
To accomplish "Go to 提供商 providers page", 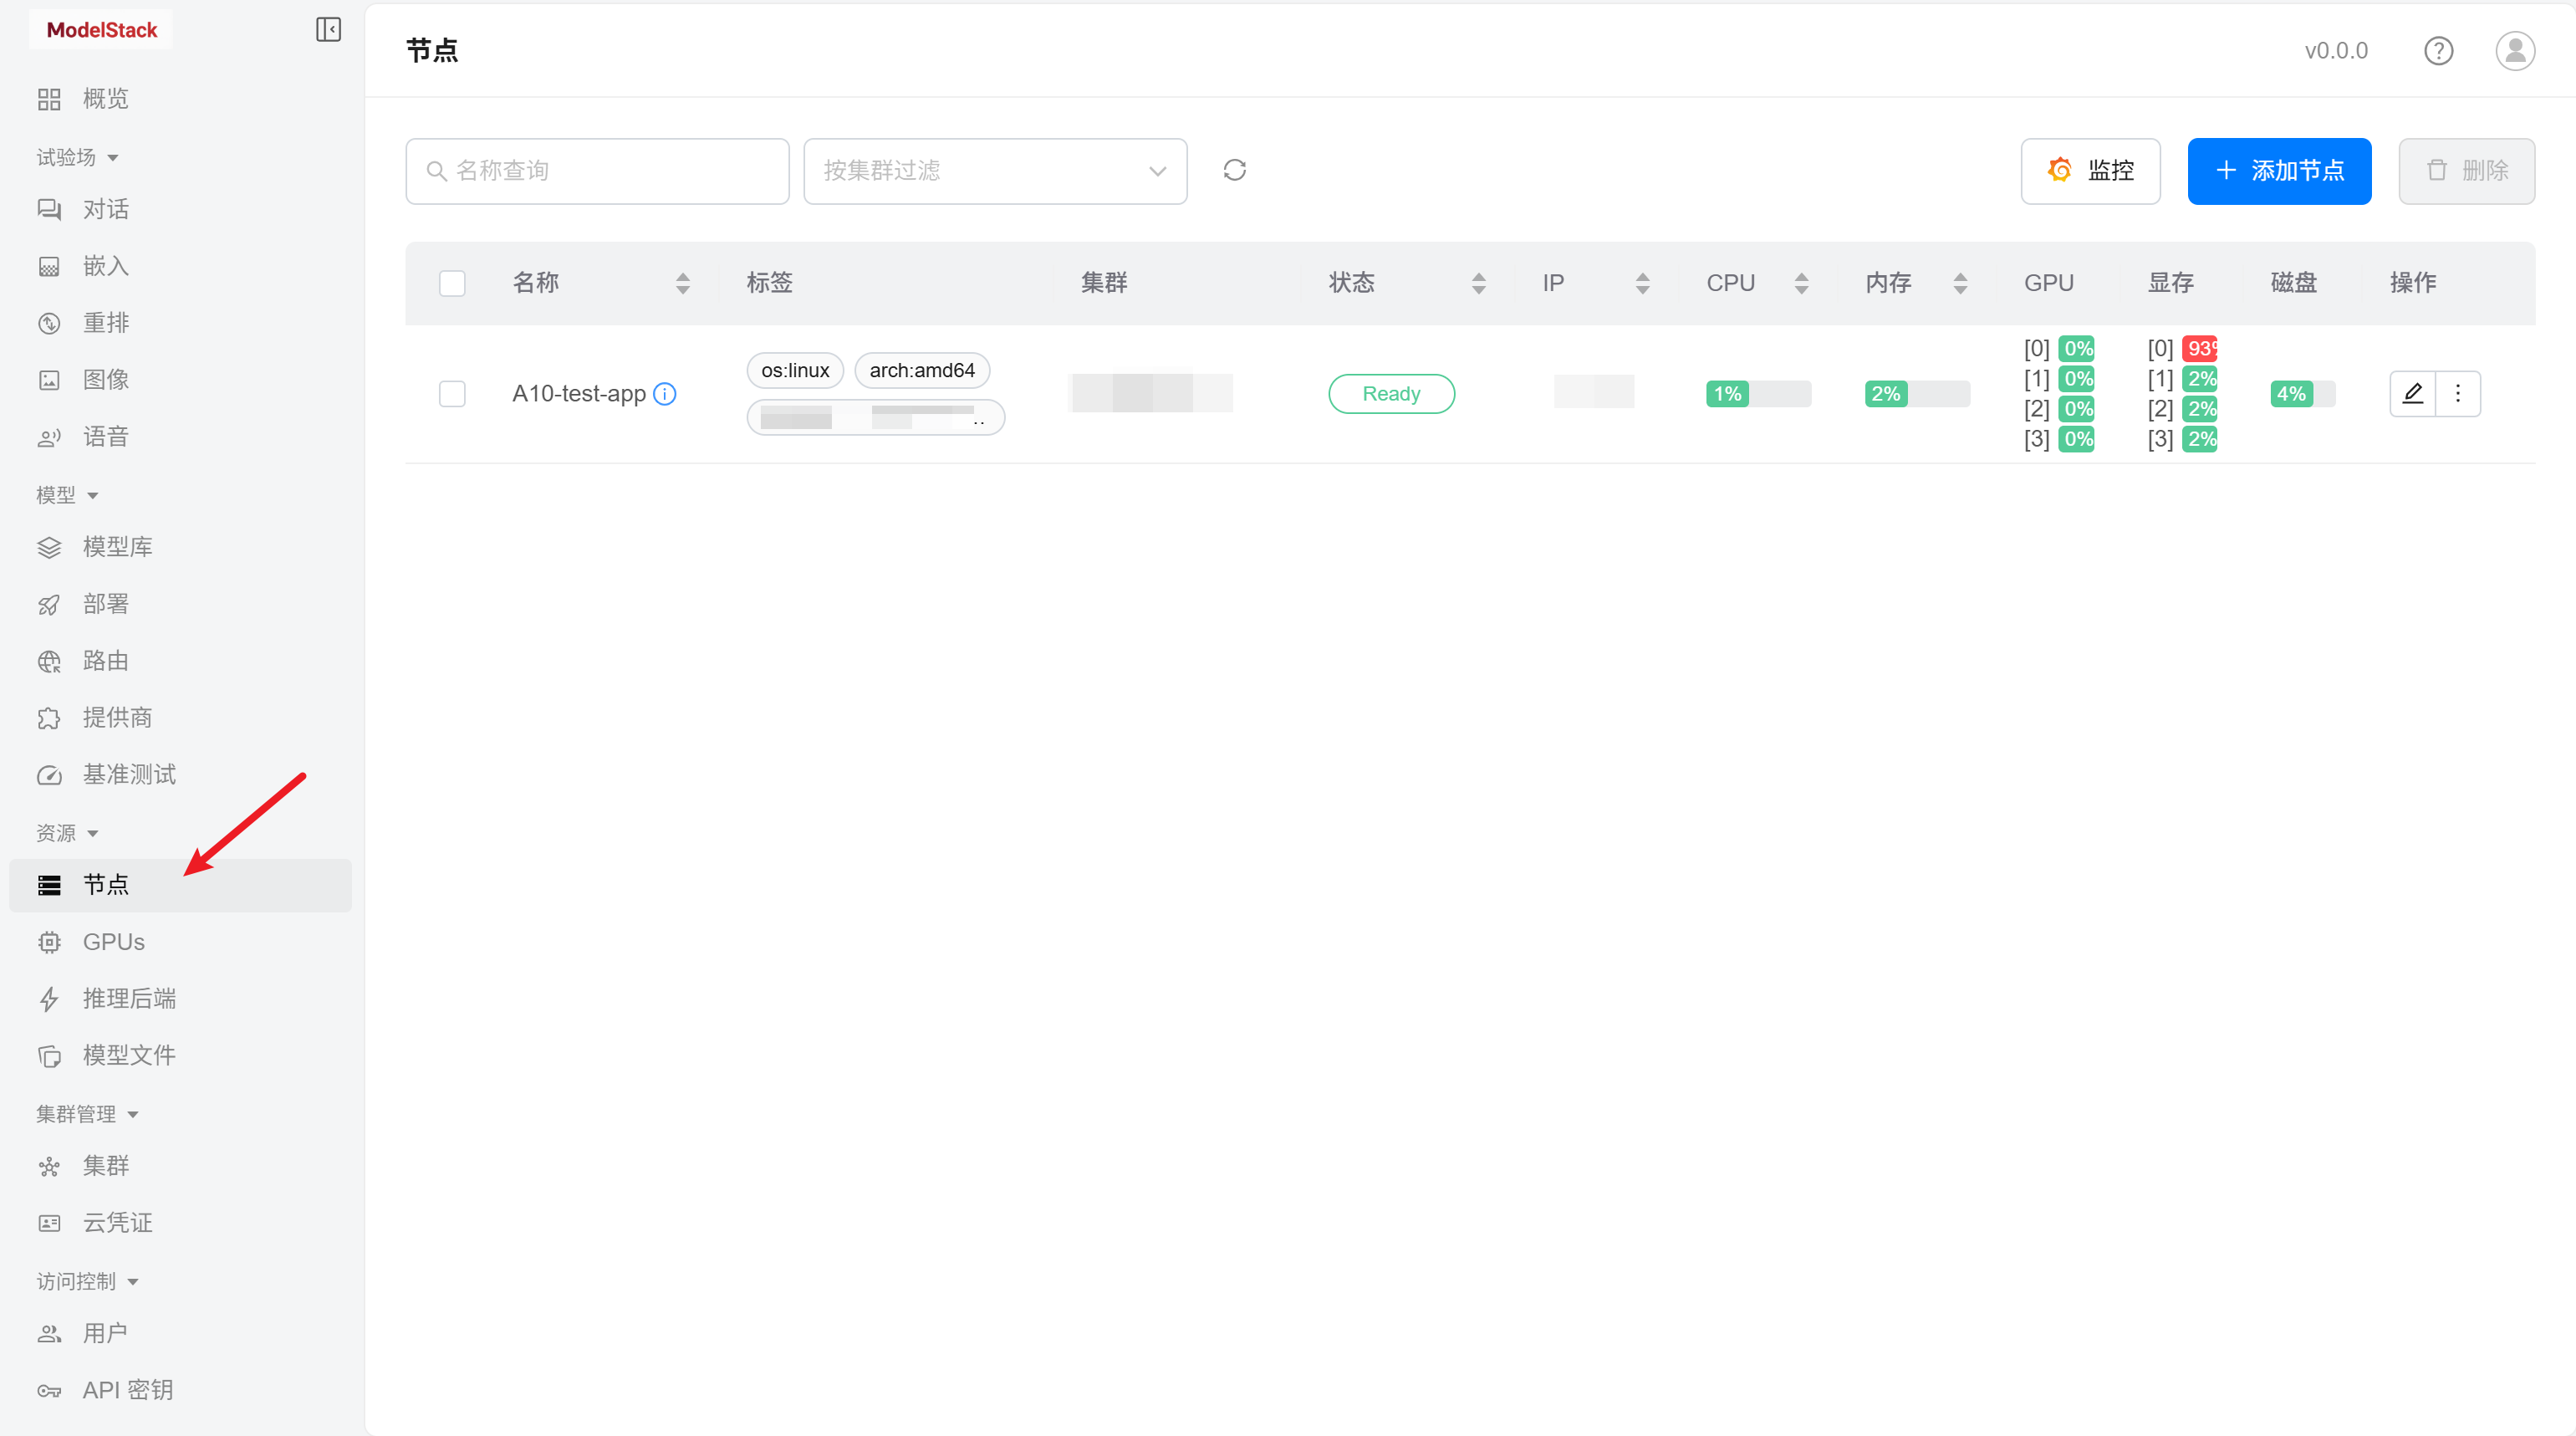I will (x=180, y=718).
